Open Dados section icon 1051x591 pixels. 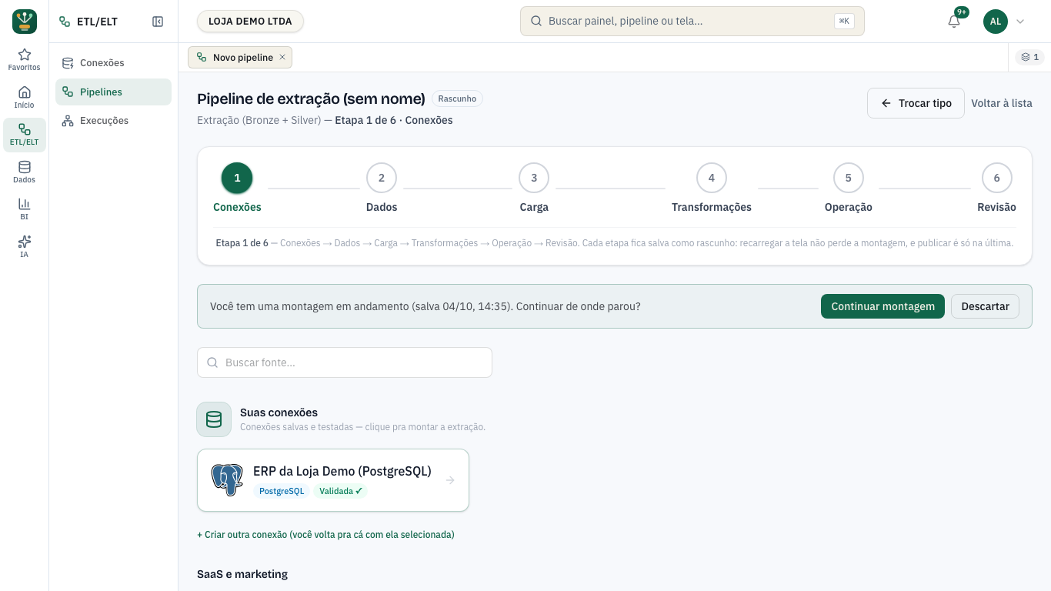pos(25,172)
